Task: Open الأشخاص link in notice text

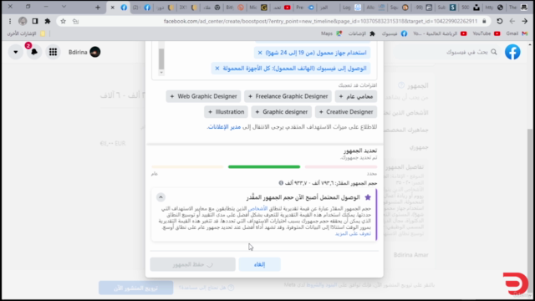Action: tap(257, 208)
